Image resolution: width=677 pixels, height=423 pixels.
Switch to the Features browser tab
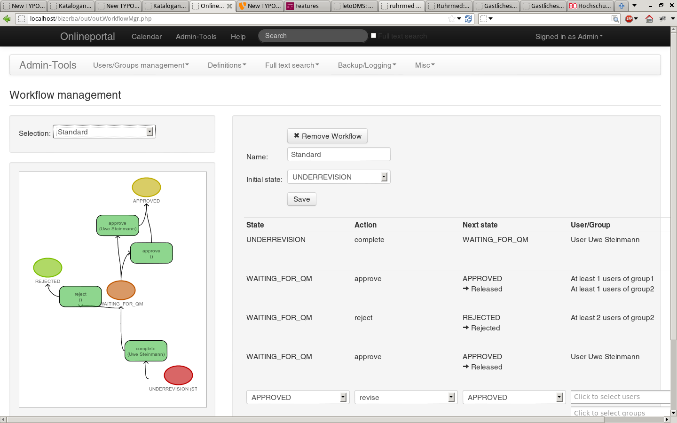[307, 6]
